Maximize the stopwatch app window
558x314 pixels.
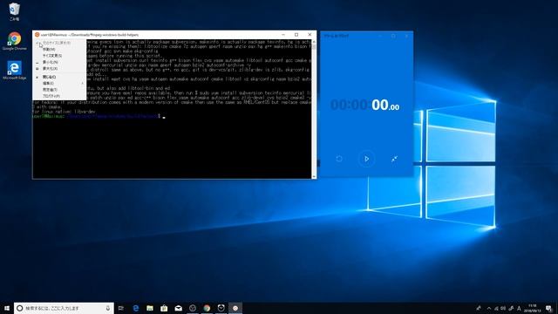393,36
